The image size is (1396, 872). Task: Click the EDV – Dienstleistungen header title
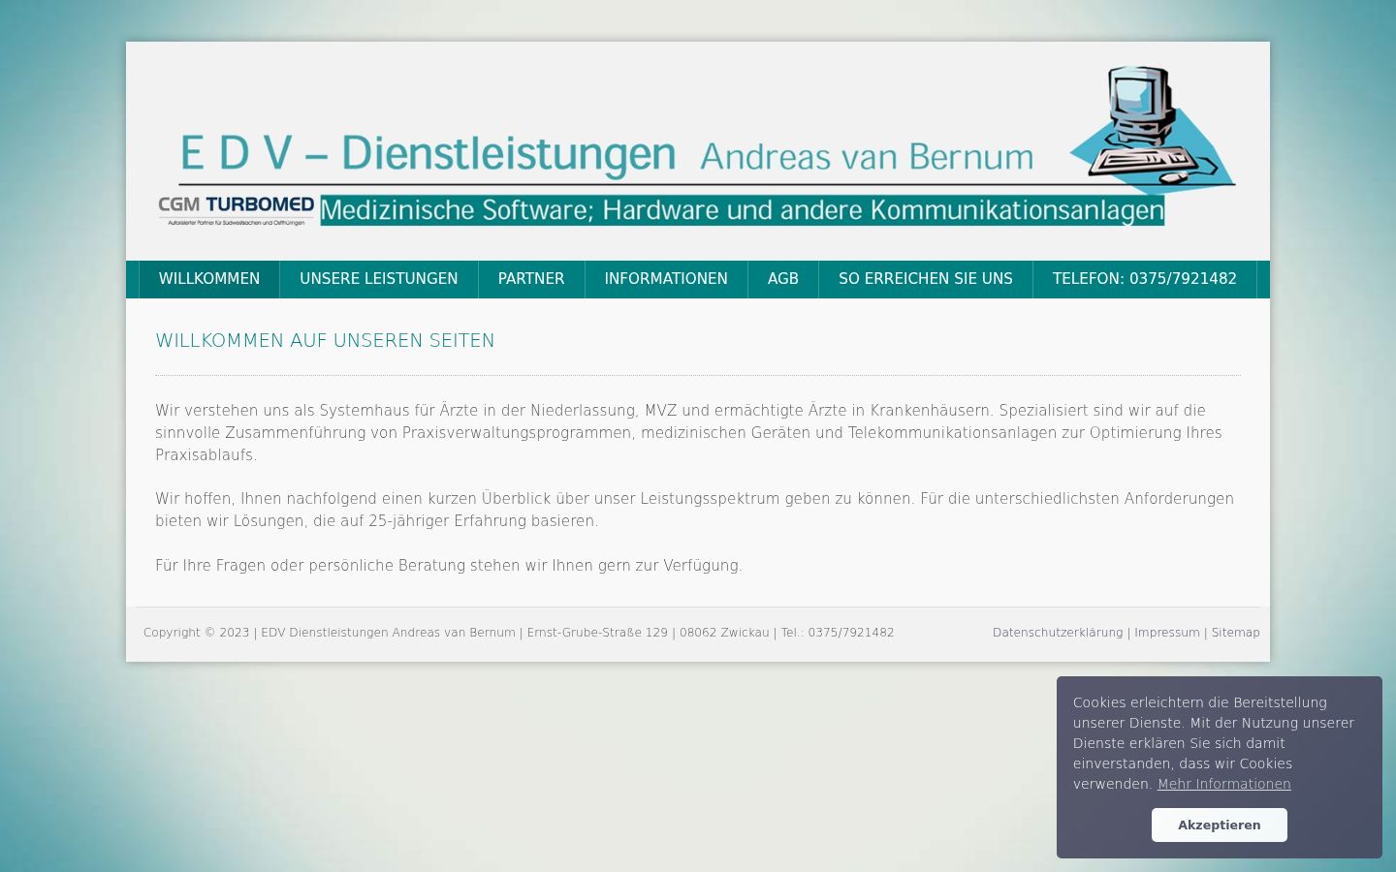coord(428,154)
